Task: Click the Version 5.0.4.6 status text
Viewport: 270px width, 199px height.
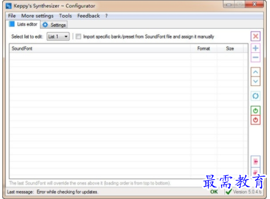Action: [x=247, y=192]
